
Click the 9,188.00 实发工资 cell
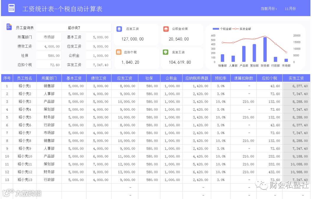[296, 156]
